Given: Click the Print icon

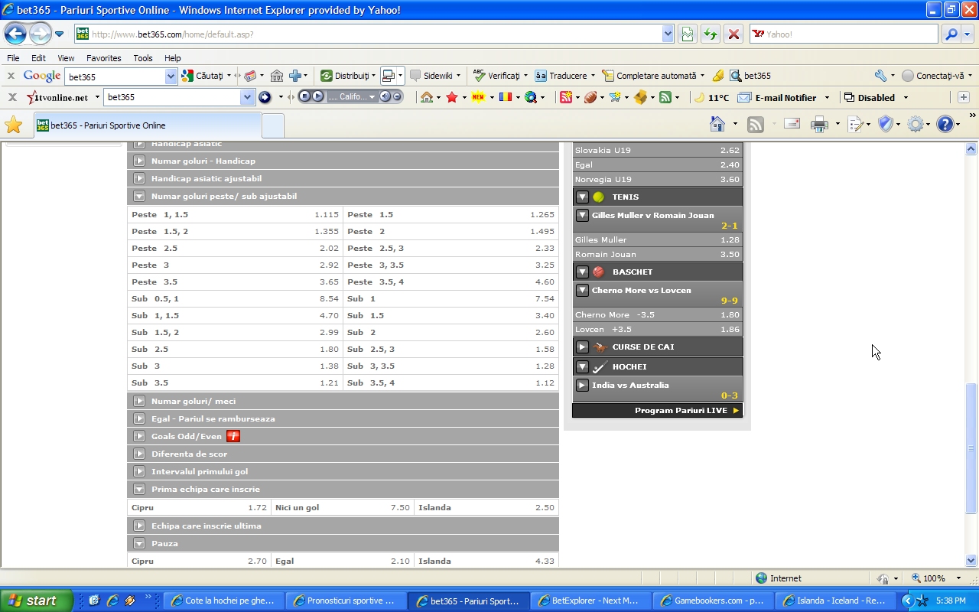Looking at the screenshot, I should (x=819, y=124).
